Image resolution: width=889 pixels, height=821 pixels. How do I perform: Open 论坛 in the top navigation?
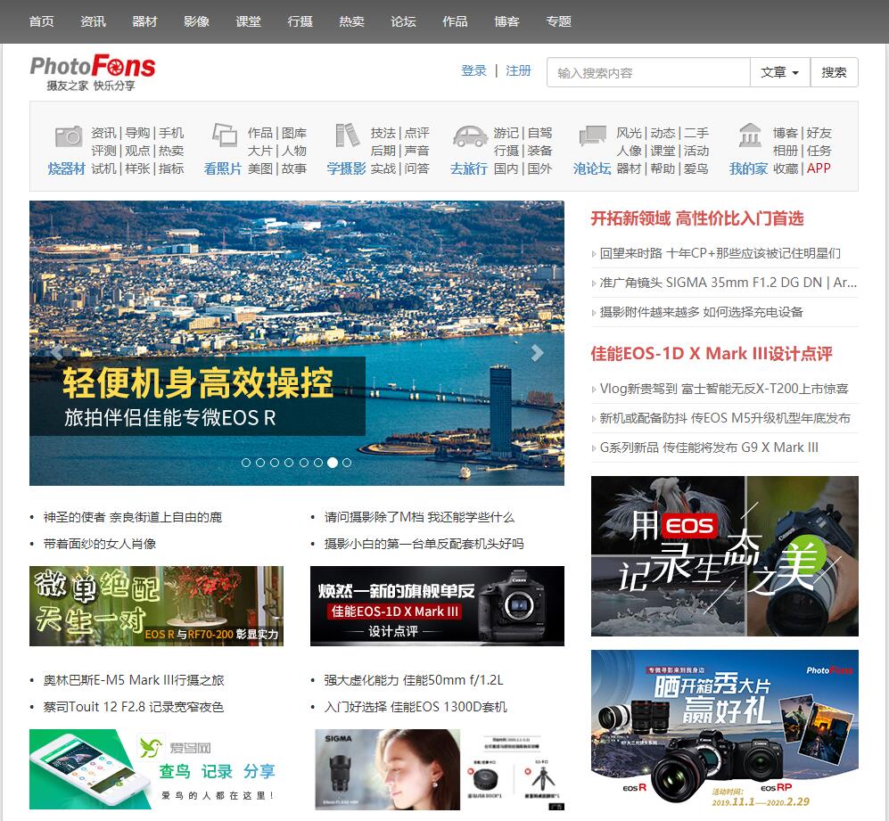(404, 21)
